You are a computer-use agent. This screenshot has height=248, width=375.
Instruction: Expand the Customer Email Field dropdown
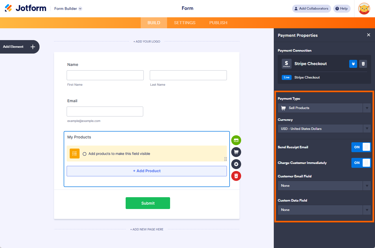tap(366, 186)
